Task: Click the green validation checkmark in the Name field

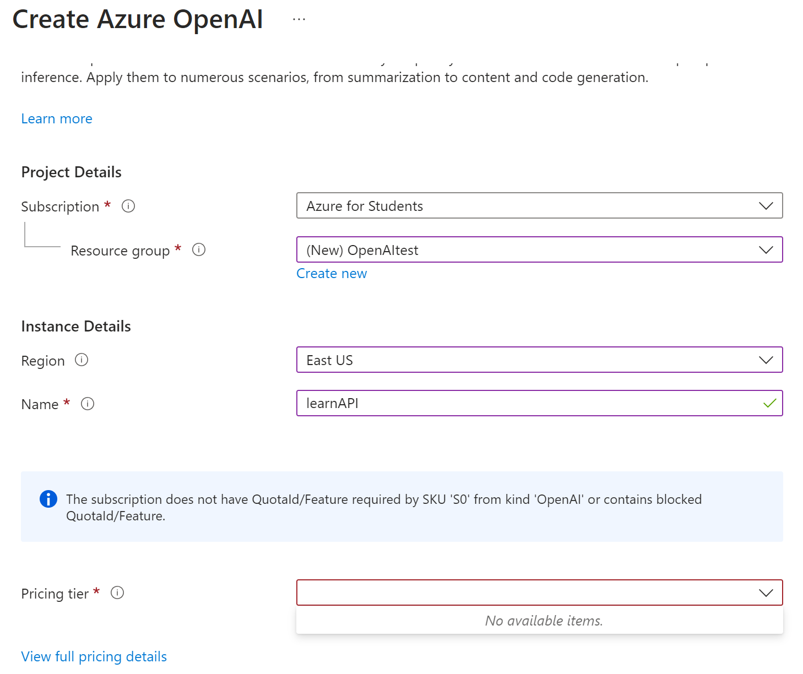Action: point(769,404)
